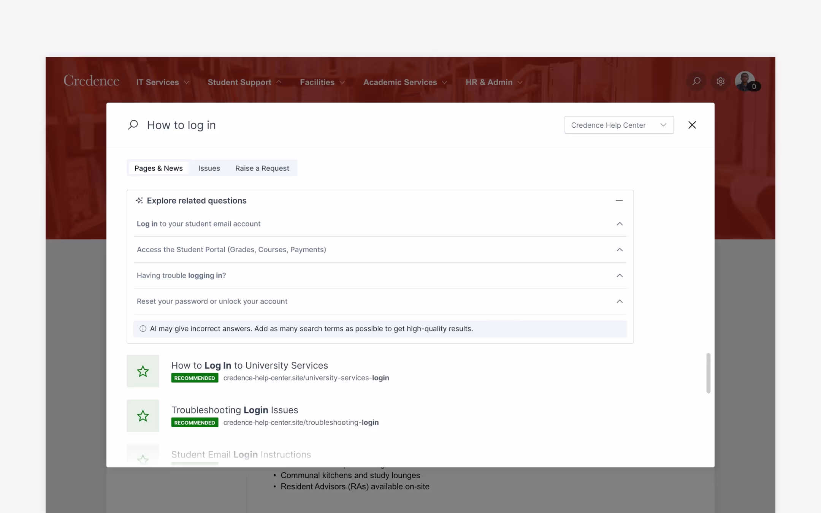The width and height of the screenshot is (821, 513).
Task: Open the Facilities navigation menu
Action: tap(322, 82)
